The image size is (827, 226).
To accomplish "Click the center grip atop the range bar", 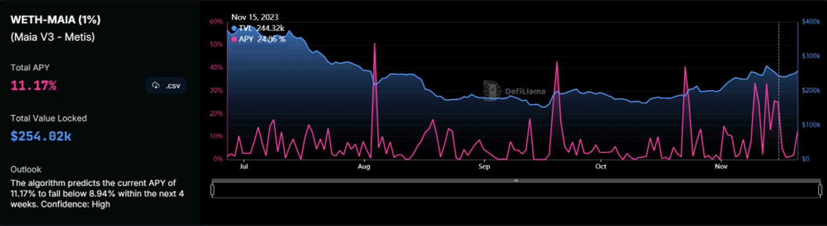I will coord(515,180).
